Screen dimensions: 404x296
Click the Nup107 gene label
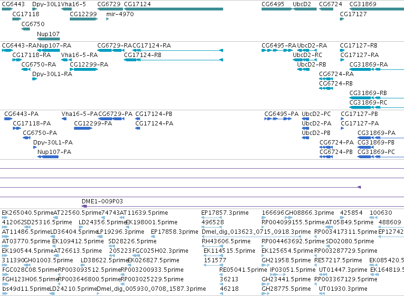(48, 34)
